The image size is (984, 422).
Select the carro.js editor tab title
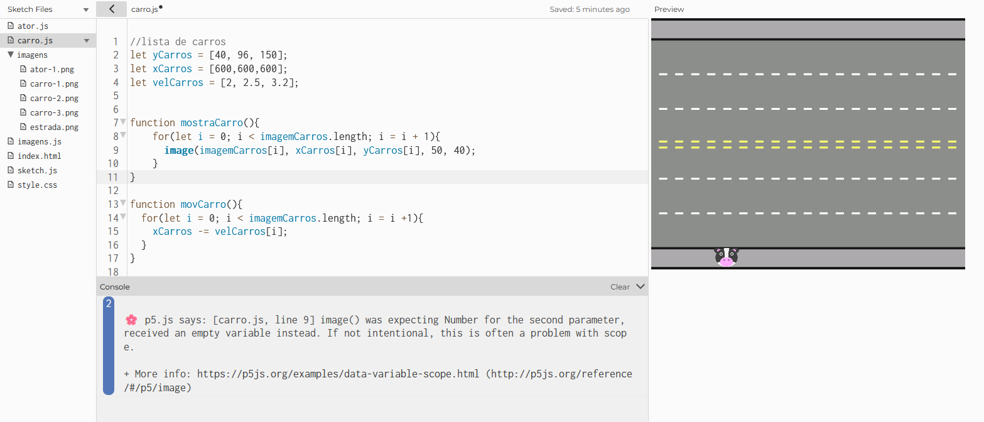(144, 9)
